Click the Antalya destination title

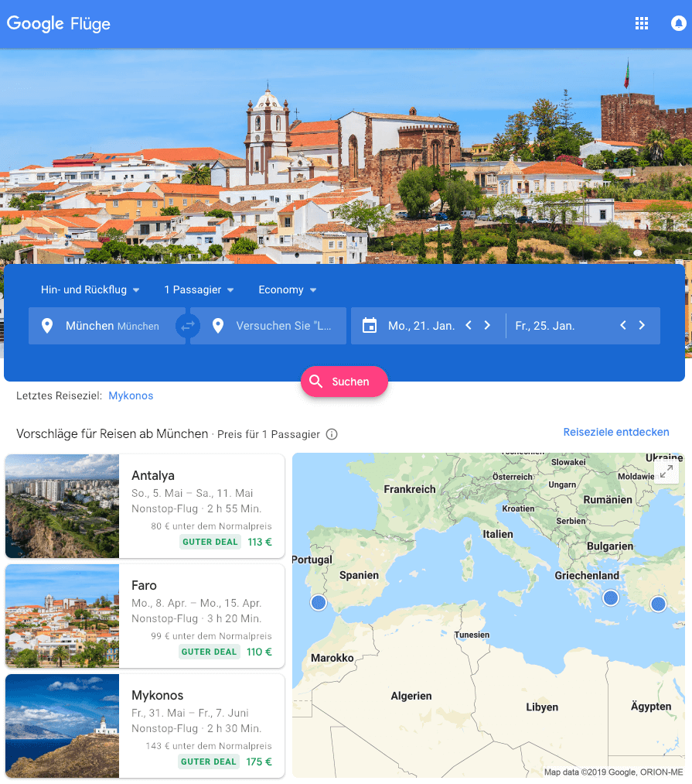(153, 475)
